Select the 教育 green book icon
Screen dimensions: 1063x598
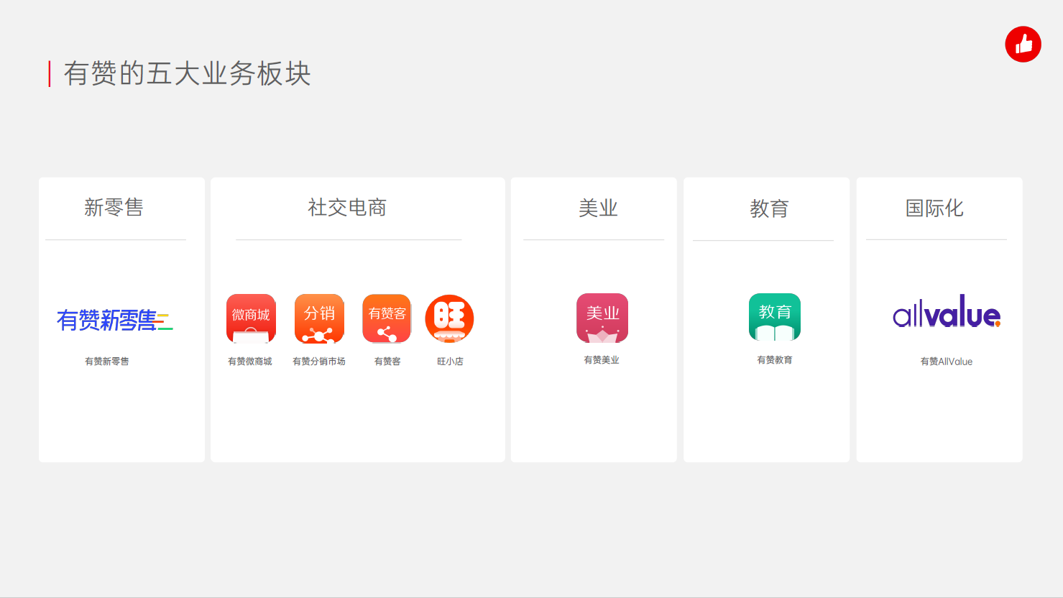click(x=774, y=317)
